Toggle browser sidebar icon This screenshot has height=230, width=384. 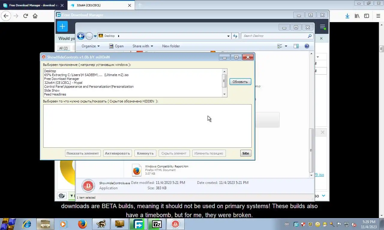point(367,16)
